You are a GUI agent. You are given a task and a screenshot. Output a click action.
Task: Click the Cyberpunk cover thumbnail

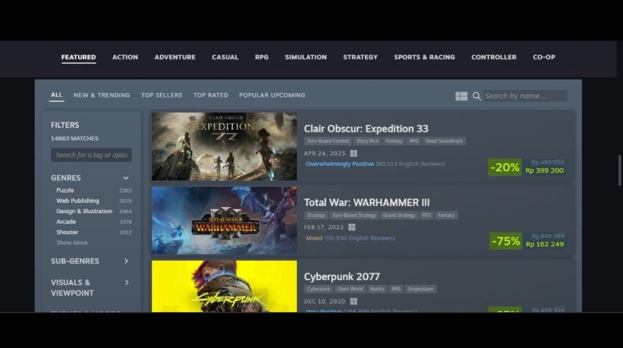click(224, 286)
